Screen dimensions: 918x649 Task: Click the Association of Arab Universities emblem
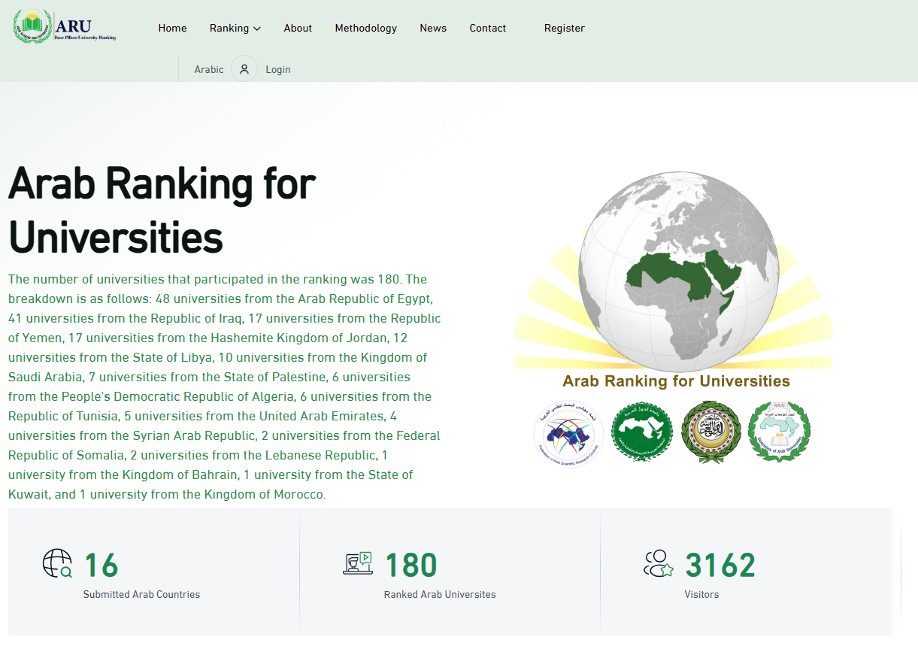point(779,432)
